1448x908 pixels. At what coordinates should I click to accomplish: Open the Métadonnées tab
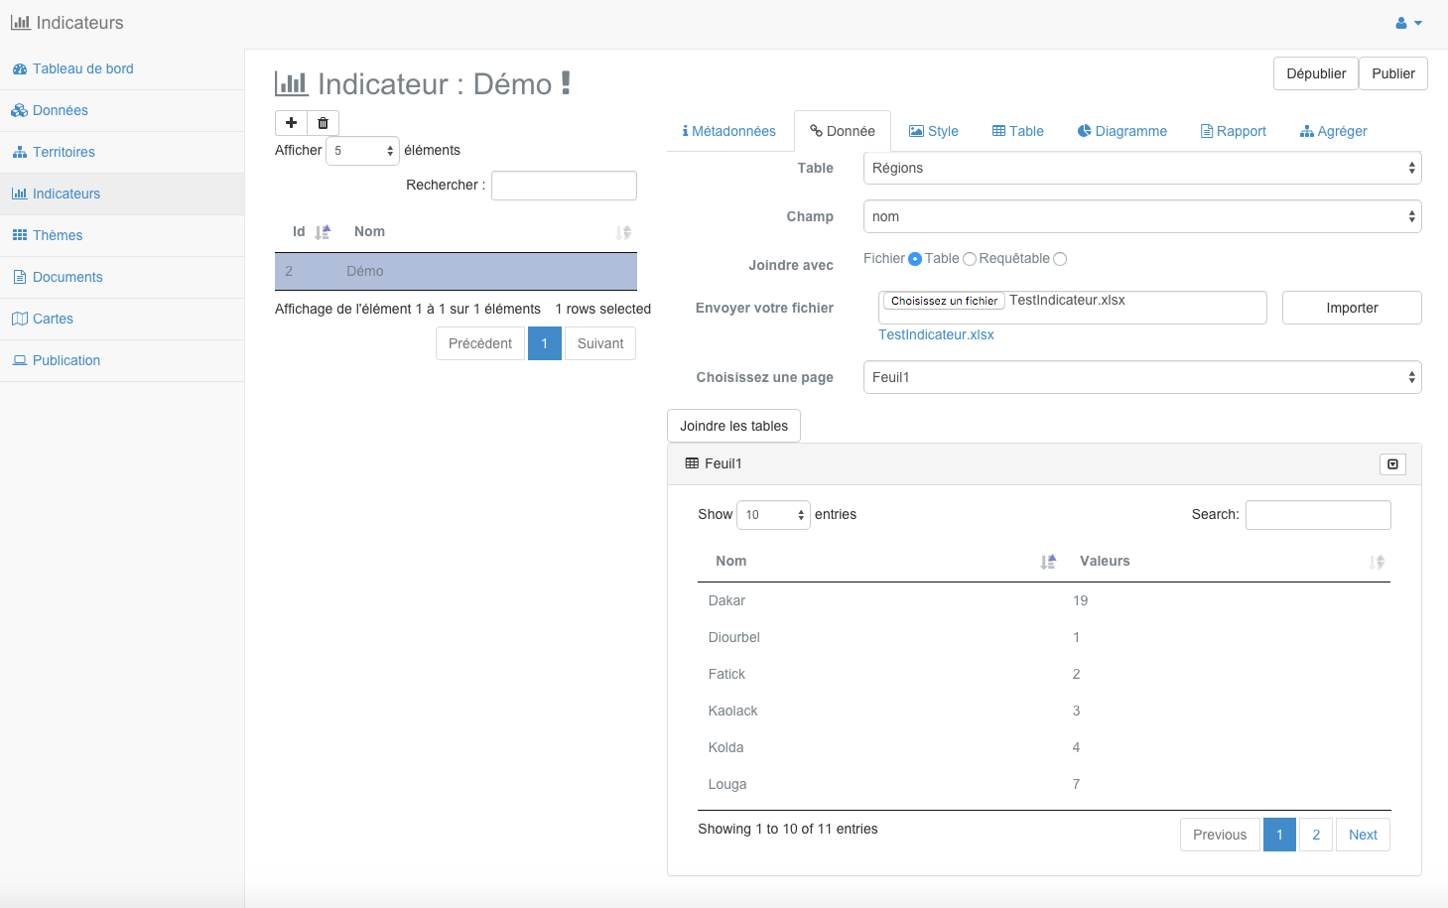729,131
